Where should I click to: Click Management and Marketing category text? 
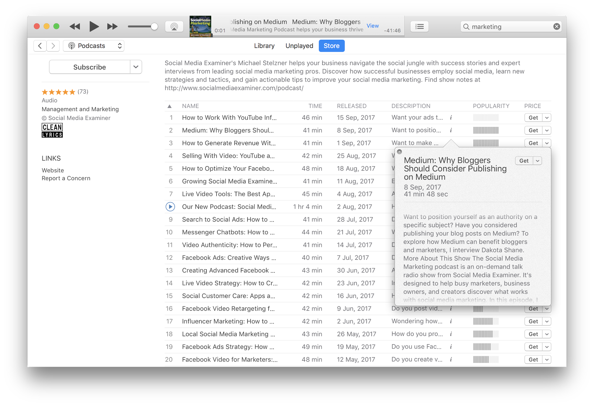tap(80, 109)
